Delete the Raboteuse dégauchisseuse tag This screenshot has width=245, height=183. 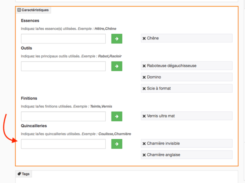(144, 65)
